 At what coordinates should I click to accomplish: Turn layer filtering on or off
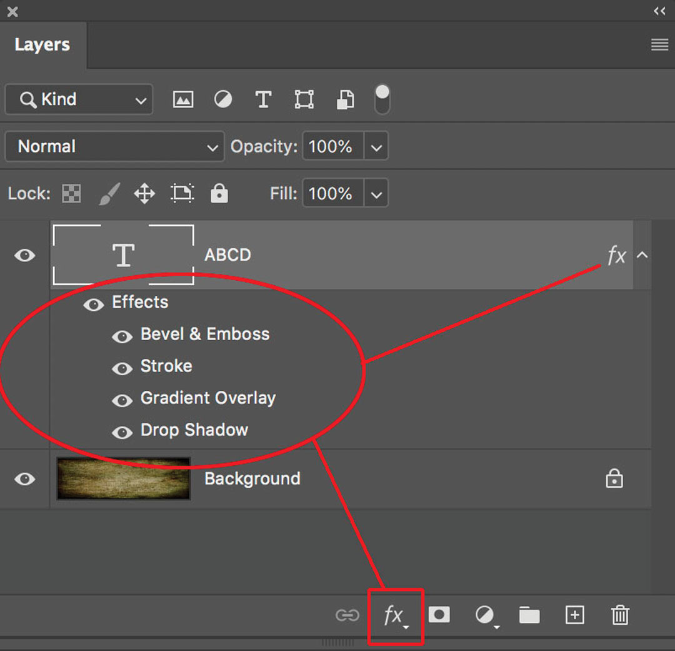click(x=382, y=99)
